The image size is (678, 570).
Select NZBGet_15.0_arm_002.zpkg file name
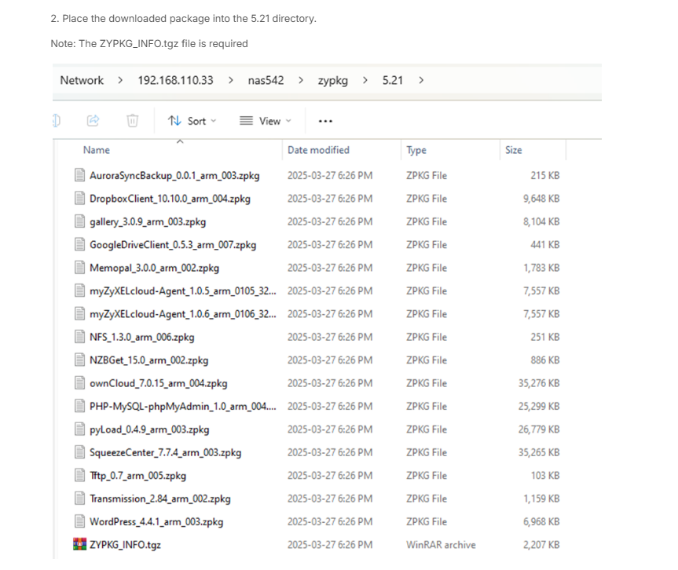[x=149, y=360]
